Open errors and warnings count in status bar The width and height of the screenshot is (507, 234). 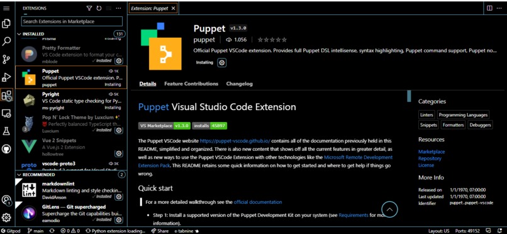pos(70,231)
